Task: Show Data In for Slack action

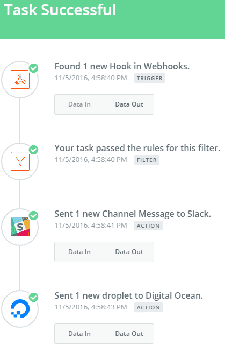Action: coord(79,252)
